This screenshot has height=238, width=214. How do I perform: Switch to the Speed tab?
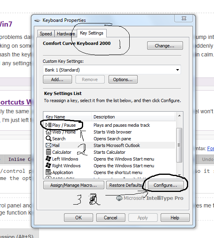46,34
